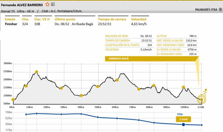223x132 pixels.
Task: Click the first point on the ranking line
Action: coord(26,115)
